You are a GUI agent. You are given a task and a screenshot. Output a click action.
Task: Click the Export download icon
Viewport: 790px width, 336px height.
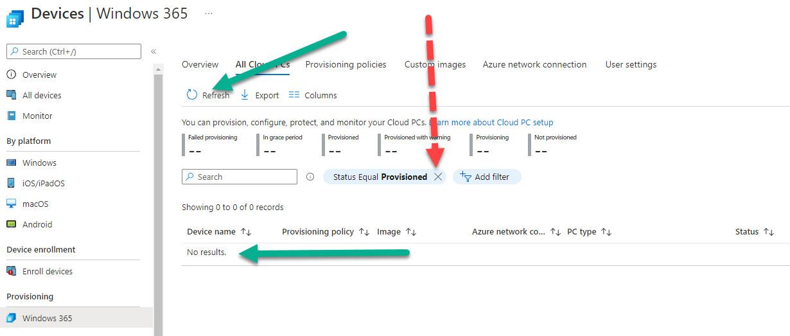244,95
